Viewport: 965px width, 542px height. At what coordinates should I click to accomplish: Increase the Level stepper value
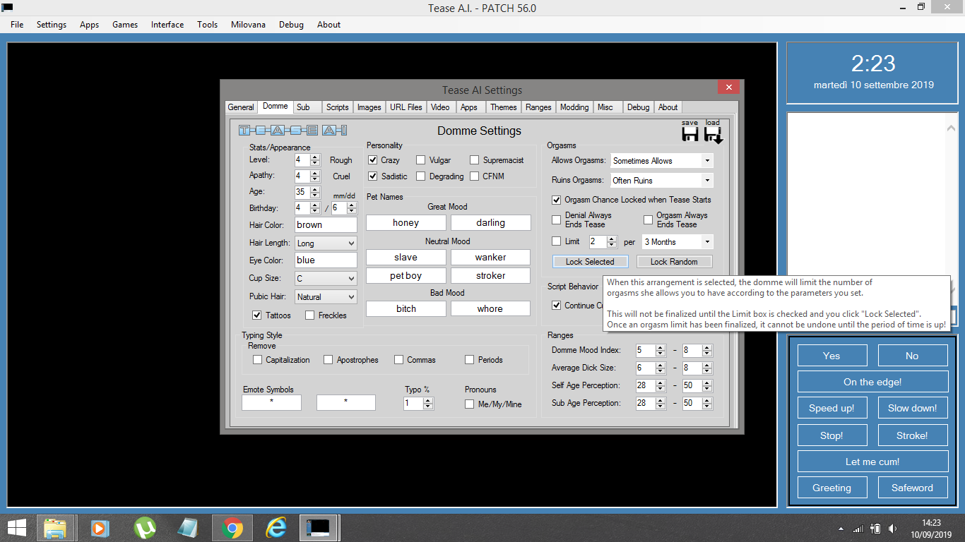tap(315, 157)
